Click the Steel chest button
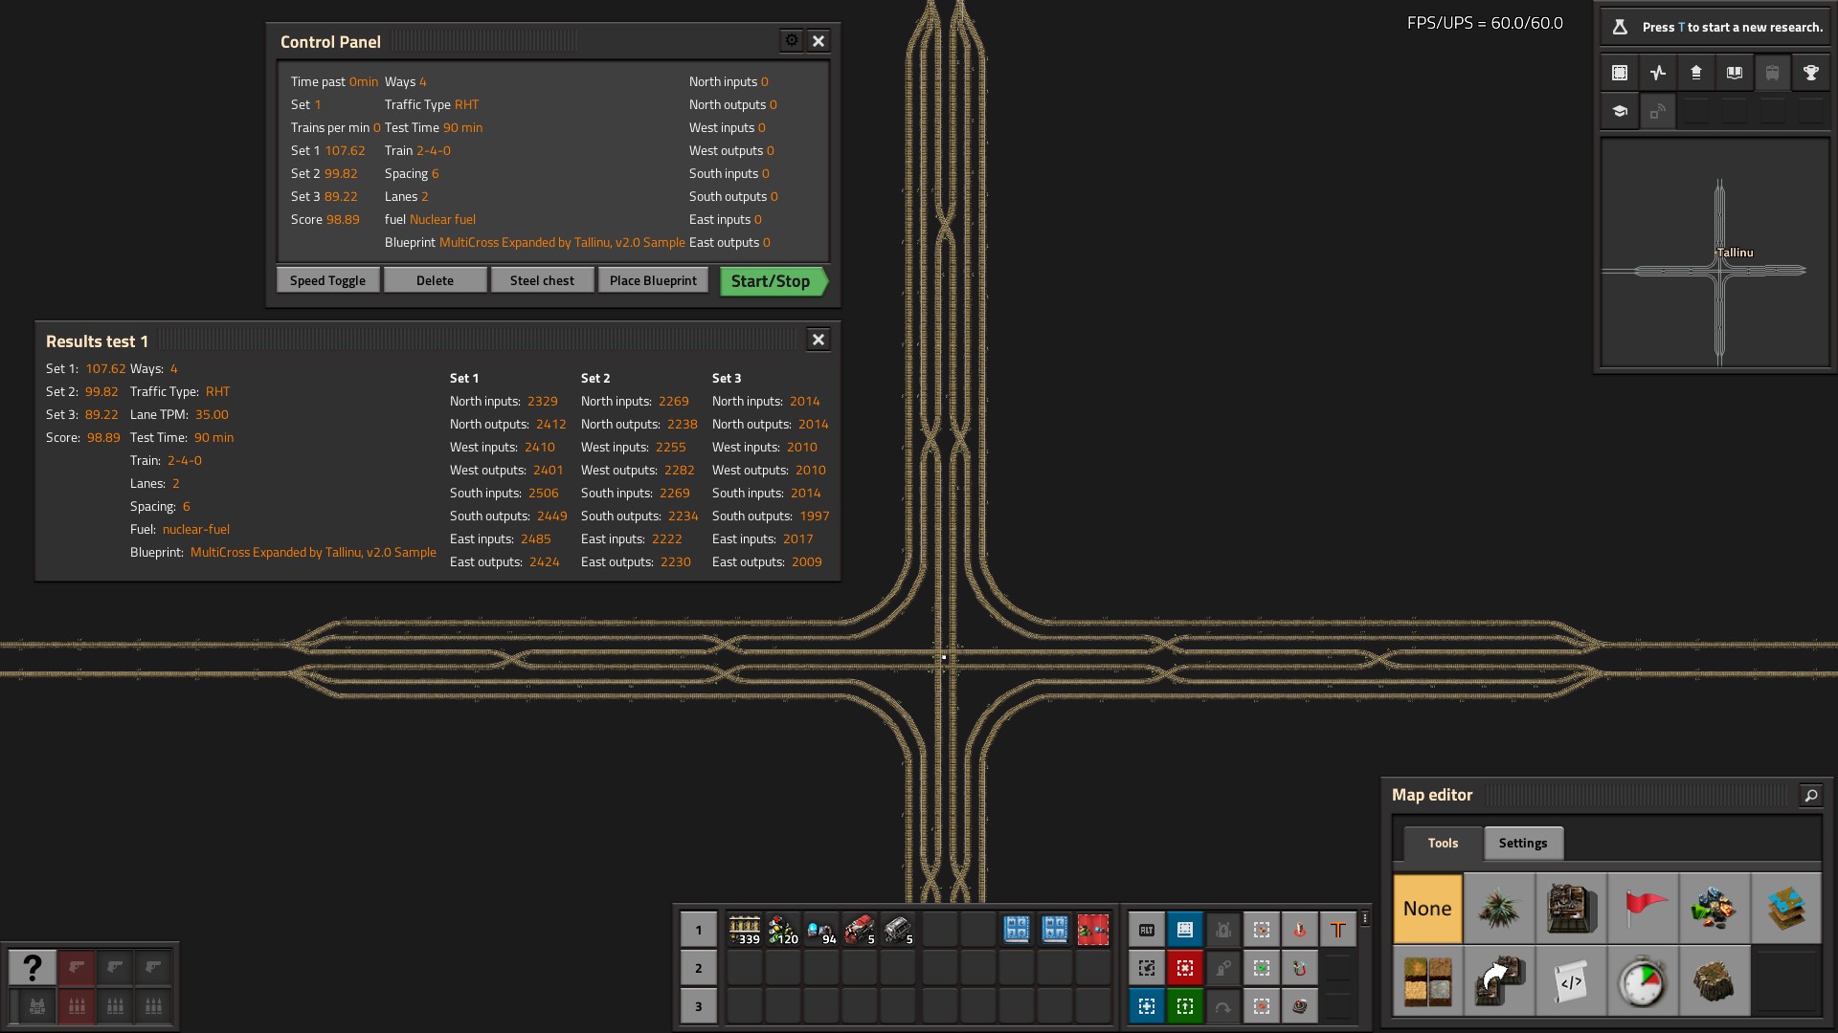 (542, 280)
